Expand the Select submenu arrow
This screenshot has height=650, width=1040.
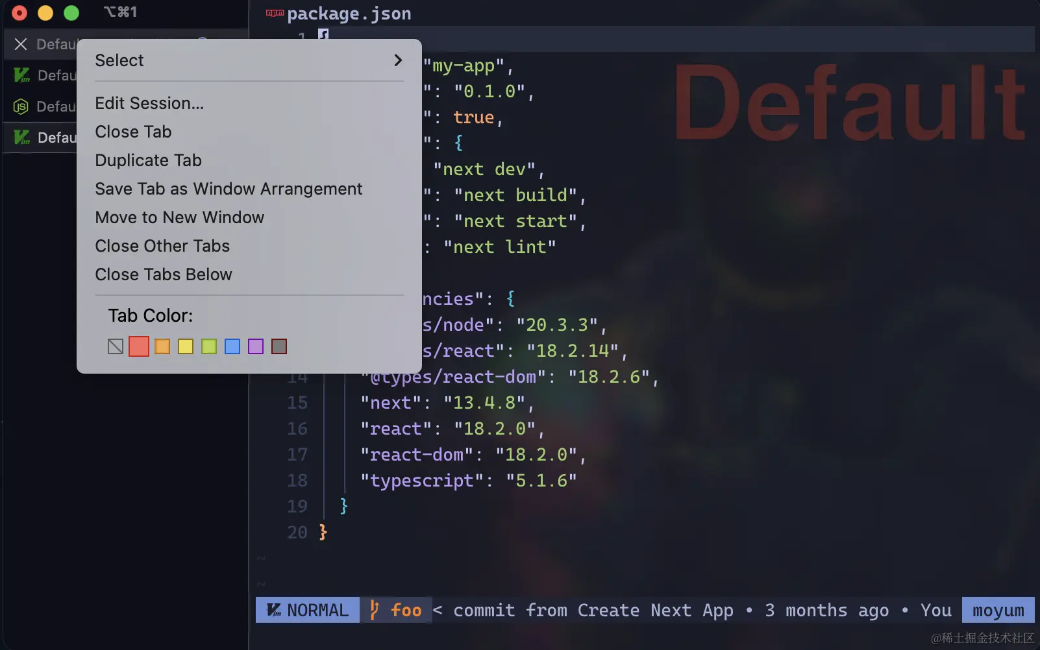pos(398,60)
